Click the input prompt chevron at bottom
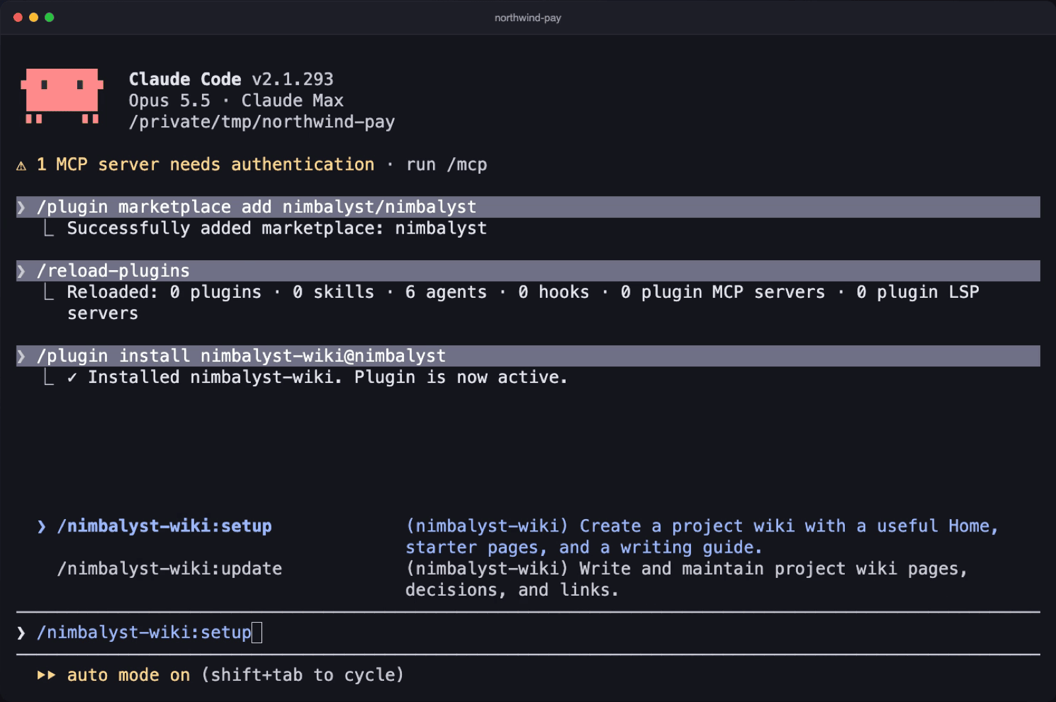The image size is (1056, 702). point(21,633)
